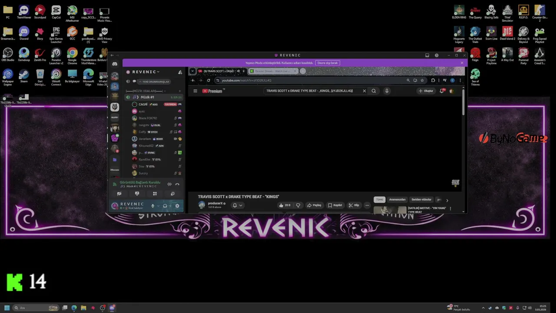Open [SATILIK] MOTIVE suggested video thumbnail
The image size is (556, 313).
(390, 210)
